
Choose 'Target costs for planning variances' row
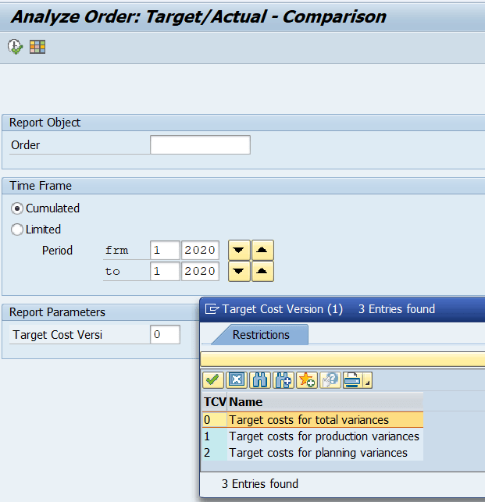pyautogui.click(x=318, y=453)
